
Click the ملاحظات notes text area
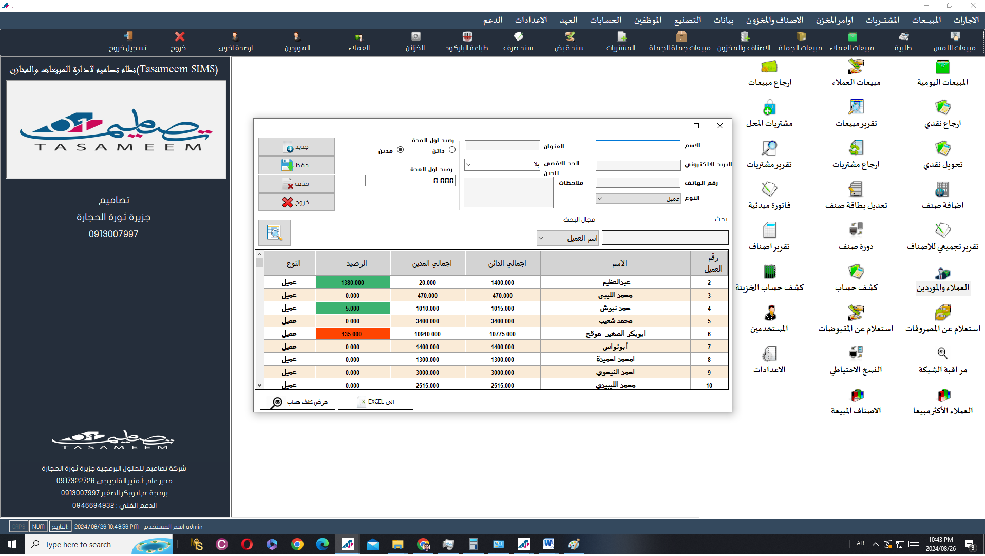(x=508, y=193)
